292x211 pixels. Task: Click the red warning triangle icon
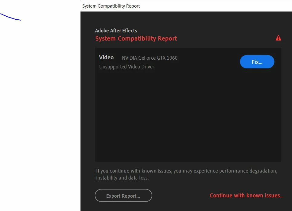pyautogui.click(x=278, y=38)
